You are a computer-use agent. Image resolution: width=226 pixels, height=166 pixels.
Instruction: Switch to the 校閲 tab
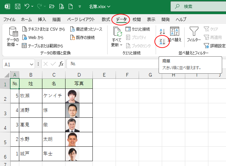[137, 19]
